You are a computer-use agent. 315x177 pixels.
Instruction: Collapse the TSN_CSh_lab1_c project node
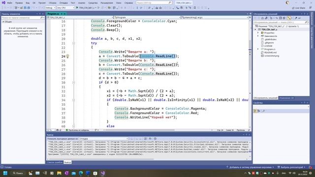[x=255, y=29]
